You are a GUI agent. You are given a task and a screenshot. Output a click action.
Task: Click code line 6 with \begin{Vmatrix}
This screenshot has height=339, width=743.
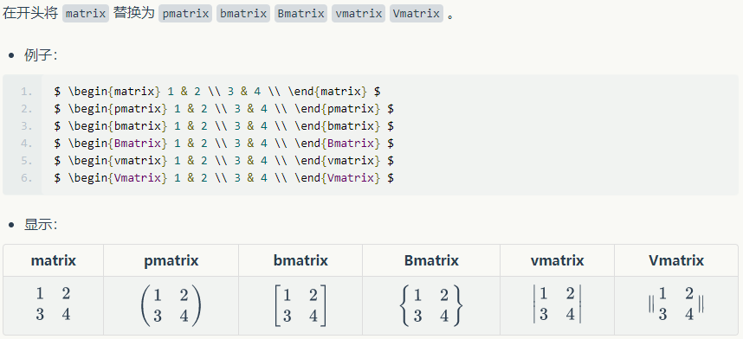click(224, 178)
